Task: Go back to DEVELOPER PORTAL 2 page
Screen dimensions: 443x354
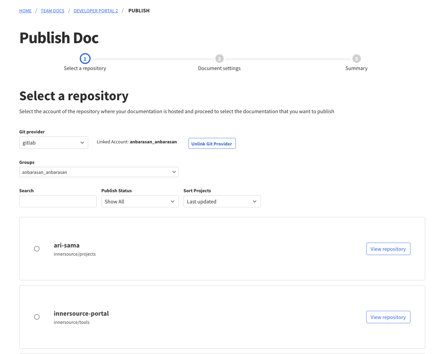Action: [96, 11]
